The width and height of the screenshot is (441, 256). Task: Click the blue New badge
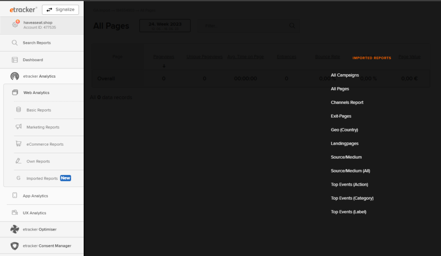click(x=65, y=178)
